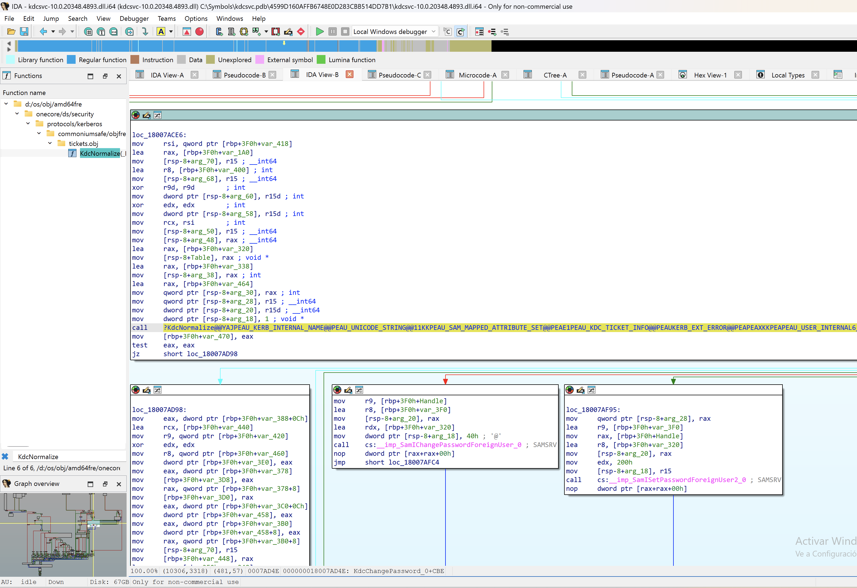Click the Library function color swatch

[x=11, y=60]
